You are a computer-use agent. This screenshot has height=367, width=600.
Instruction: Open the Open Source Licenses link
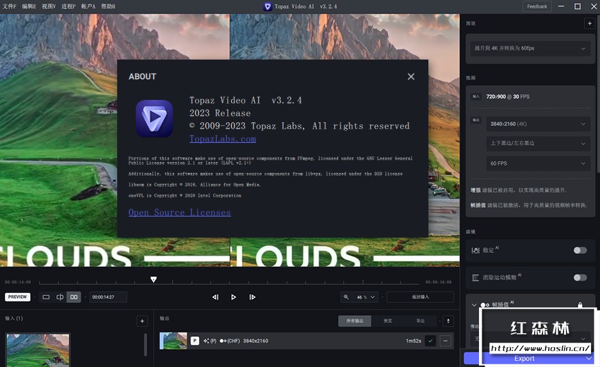coord(179,213)
